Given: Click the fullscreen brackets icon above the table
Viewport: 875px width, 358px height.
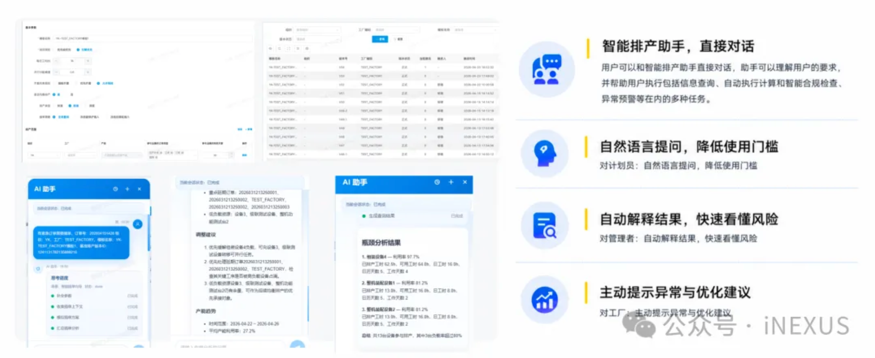Looking at the screenshot, I should tap(289, 48).
